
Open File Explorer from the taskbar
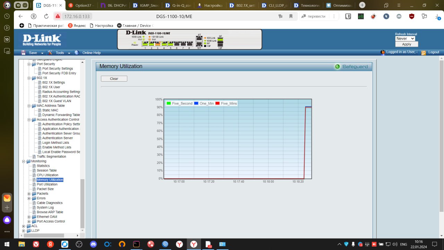pyautogui.click(x=22, y=244)
